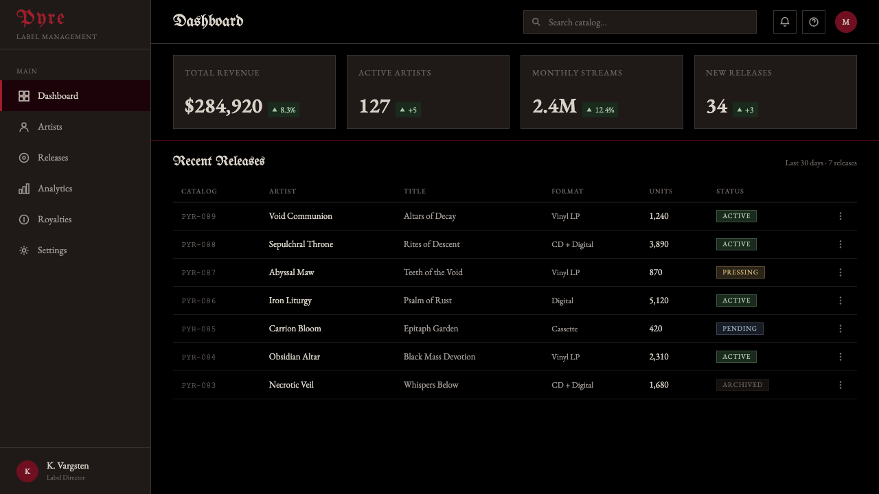Open the Royalties section
Image resolution: width=879 pixels, height=494 pixels.
[76, 220]
